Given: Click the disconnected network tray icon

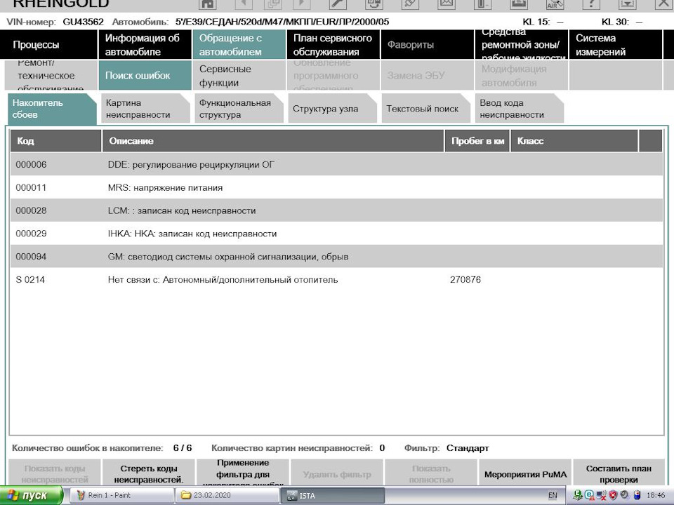Looking at the screenshot, I should (601, 495).
